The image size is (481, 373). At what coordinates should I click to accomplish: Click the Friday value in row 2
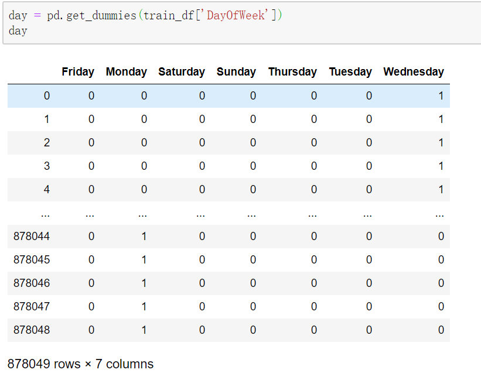[x=91, y=143]
